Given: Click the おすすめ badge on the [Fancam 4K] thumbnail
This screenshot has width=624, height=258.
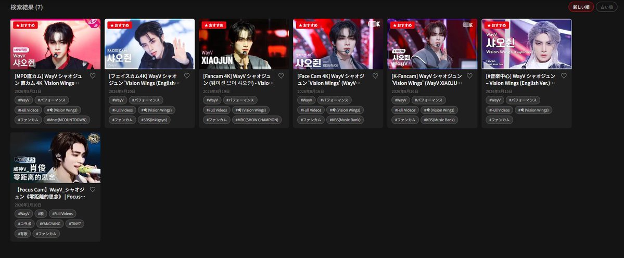Looking at the screenshot, I should pyautogui.click(x=214, y=25).
